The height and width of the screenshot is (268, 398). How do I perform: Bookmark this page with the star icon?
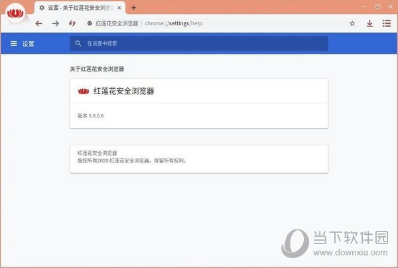click(x=352, y=24)
